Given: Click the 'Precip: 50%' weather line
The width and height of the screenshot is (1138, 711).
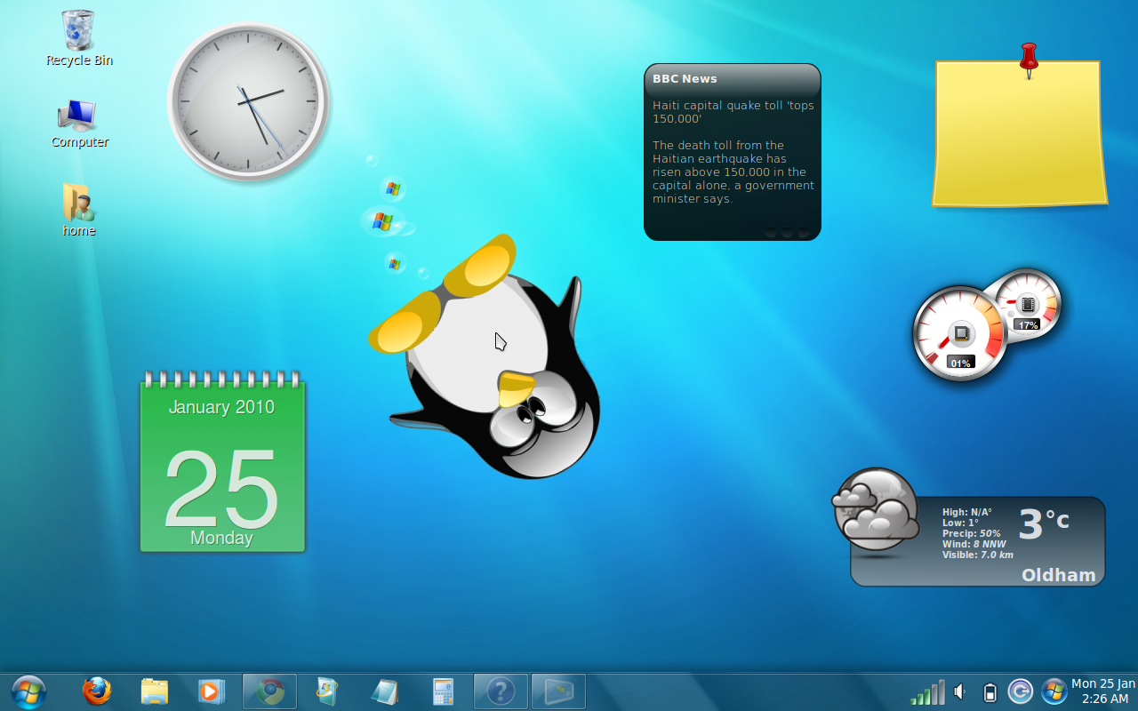Looking at the screenshot, I should click(972, 533).
